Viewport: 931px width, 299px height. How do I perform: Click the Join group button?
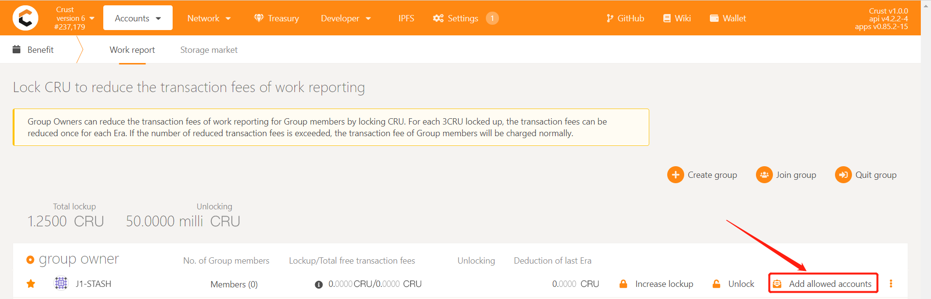point(786,174)
